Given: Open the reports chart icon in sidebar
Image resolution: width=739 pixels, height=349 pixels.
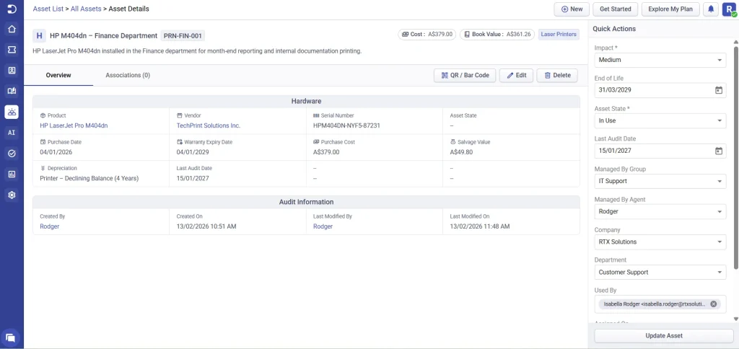Looking at the screenshot, I should tap(12, 174).
